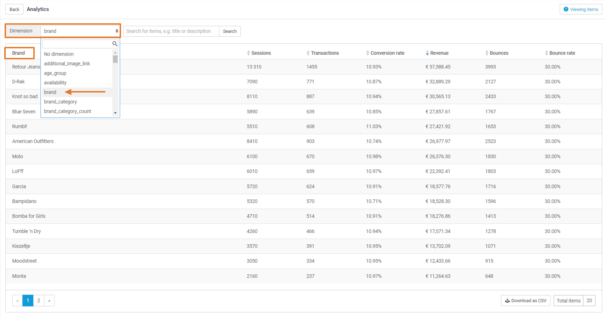The height and width of the screenshot is (318, 606).
Task: Click sort icon next to Bounces
Action: pyautogui.click(x=487, y=53)
